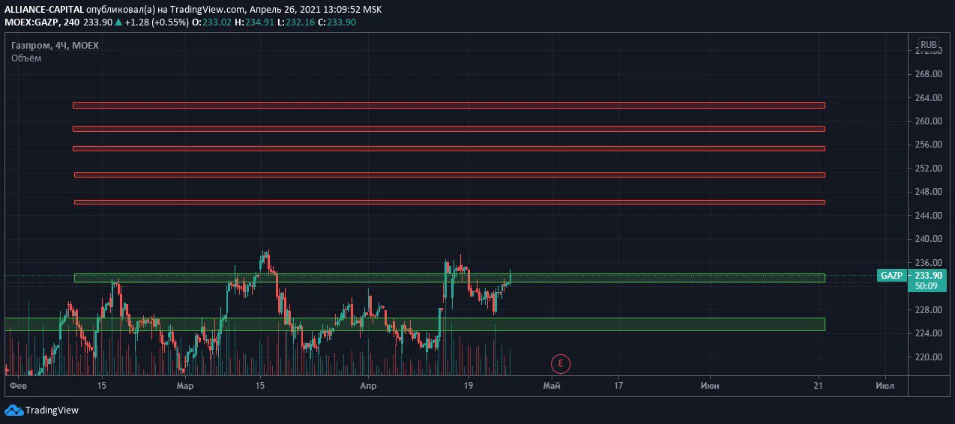Select the 'Газпром, 4Ч, MOEX' chart title

pos(55,46)
